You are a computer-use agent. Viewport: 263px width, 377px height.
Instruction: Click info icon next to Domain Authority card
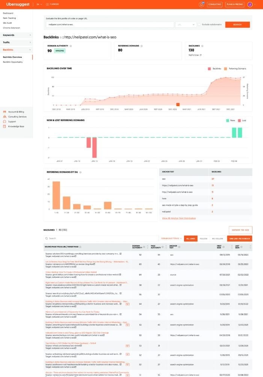71,46
